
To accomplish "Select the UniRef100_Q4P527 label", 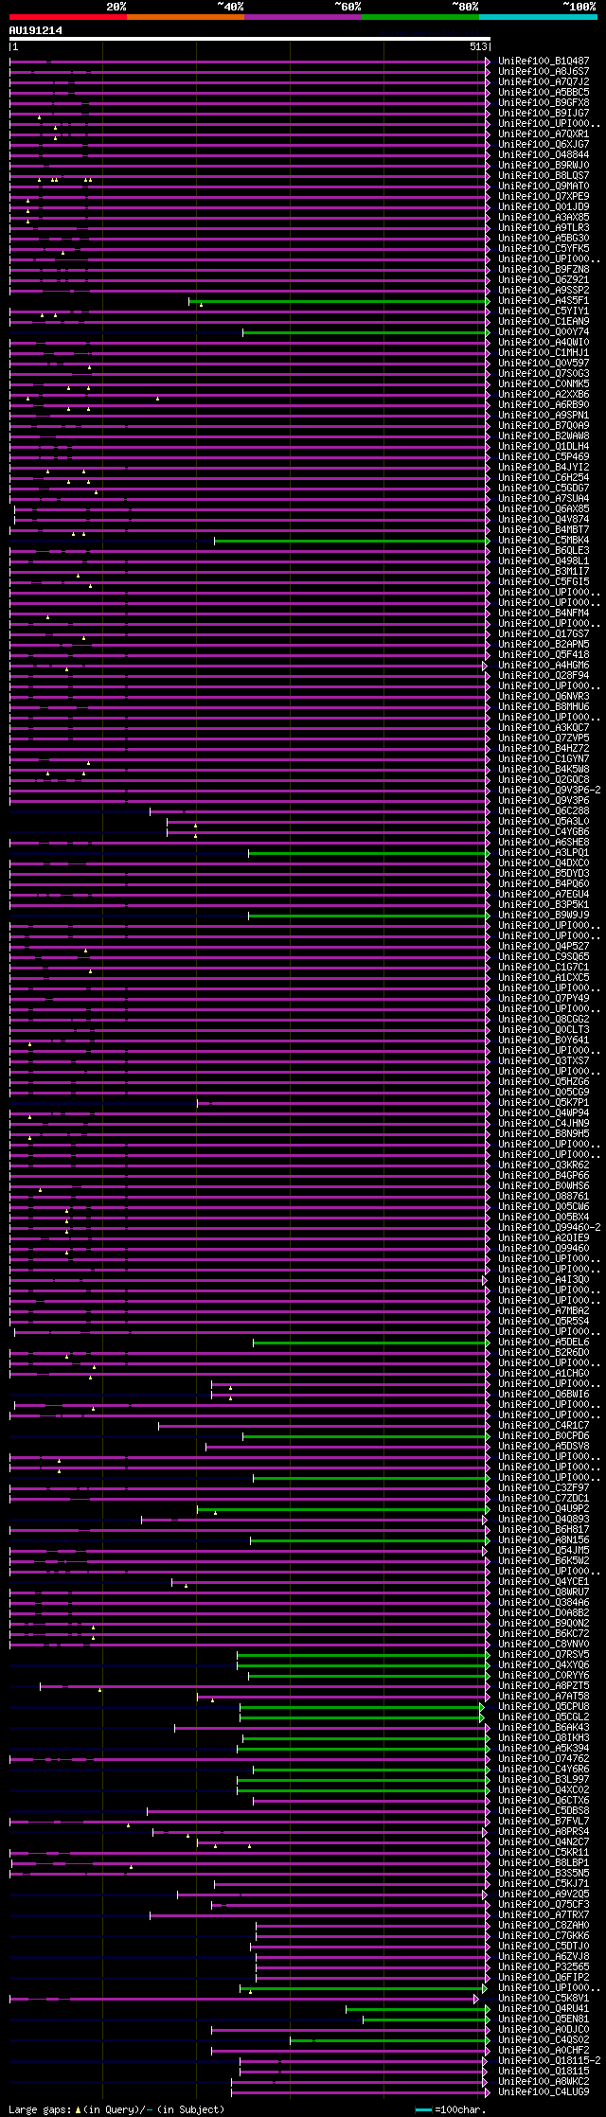I will pyautogui.click(x=544, y=946).
